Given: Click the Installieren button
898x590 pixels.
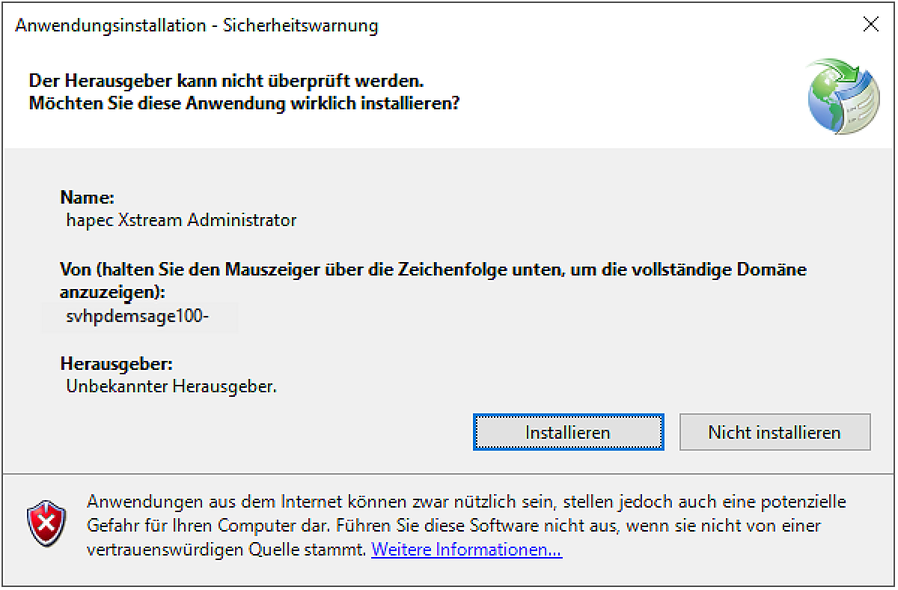Looking at the screenshot, I should pyautogui.click(x=568, y=432).
